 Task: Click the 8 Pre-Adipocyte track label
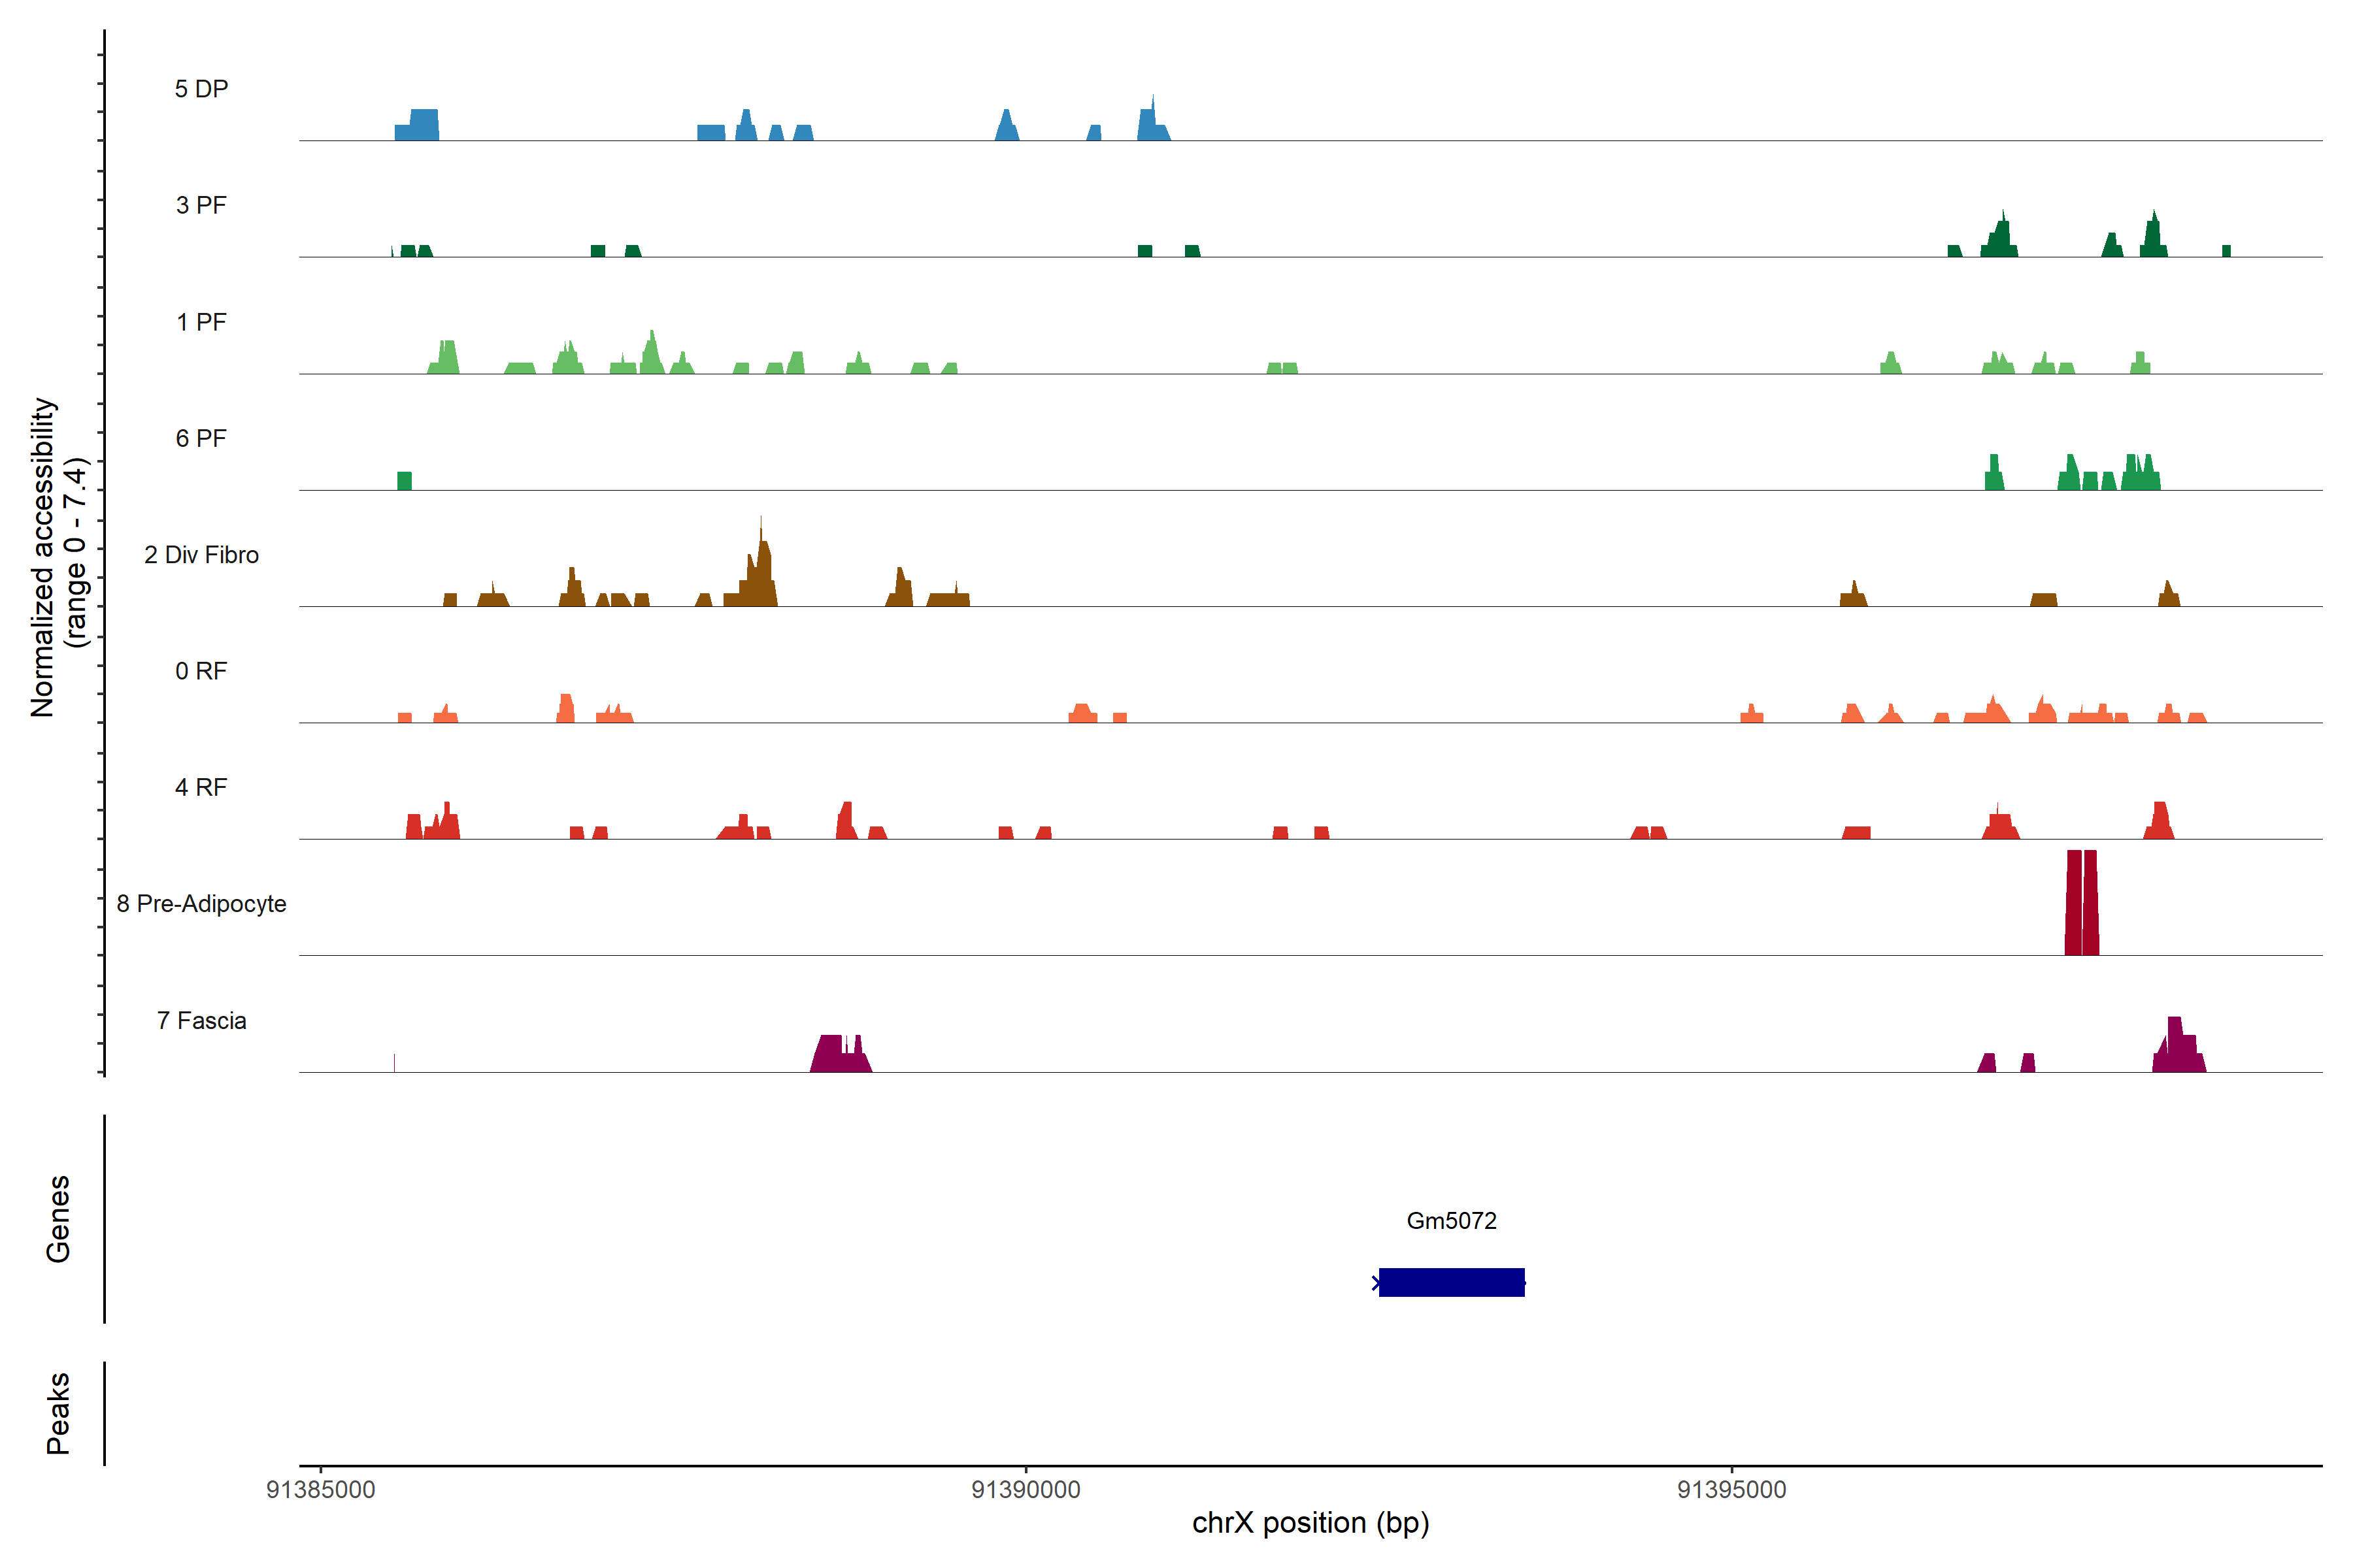coord(201,904)
